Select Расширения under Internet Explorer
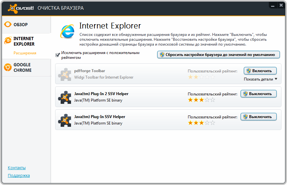This screenshot has width=287, height=185. (x=25, y=53)
